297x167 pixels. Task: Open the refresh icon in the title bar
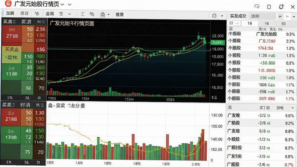point(257,6)
